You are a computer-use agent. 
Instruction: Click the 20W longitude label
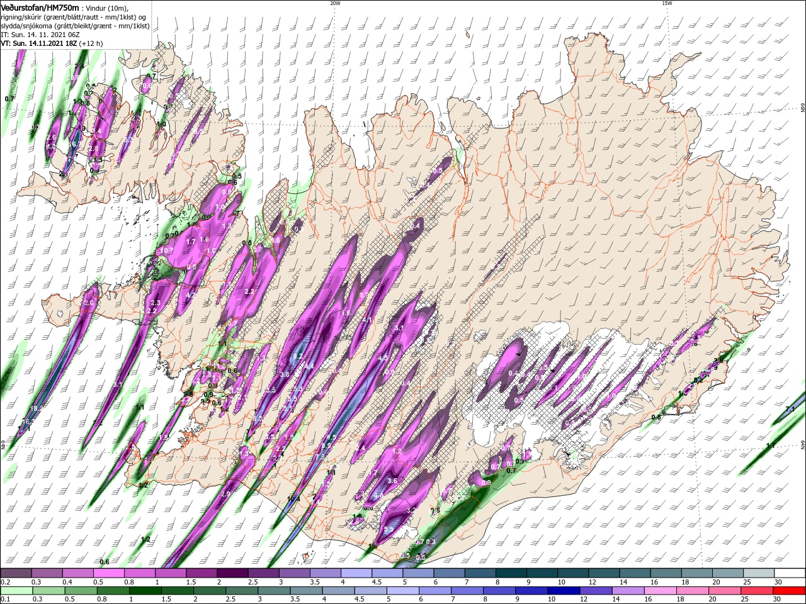point(335,3)
